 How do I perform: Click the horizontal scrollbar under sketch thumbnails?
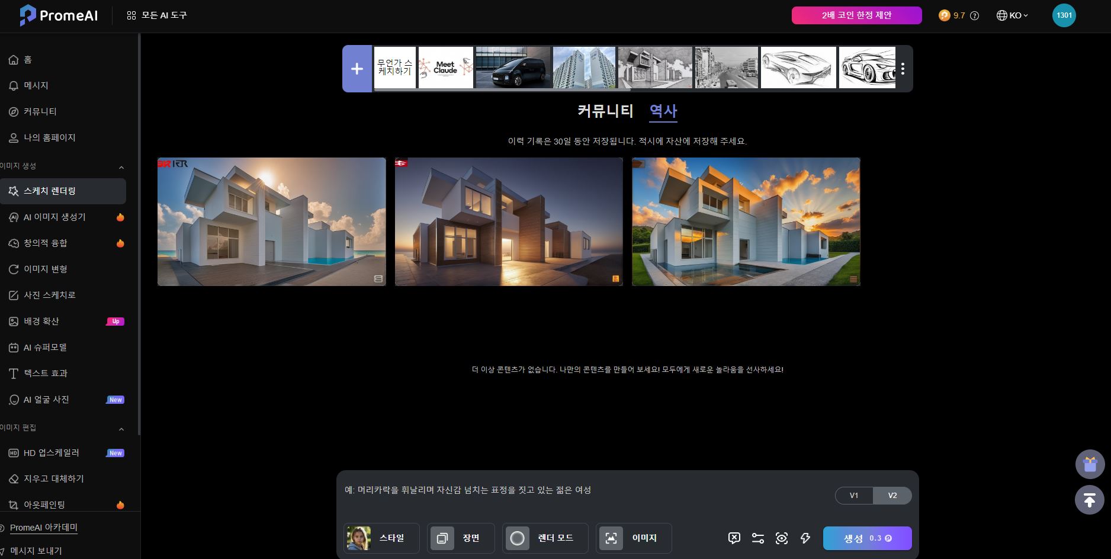pos(502,90)
